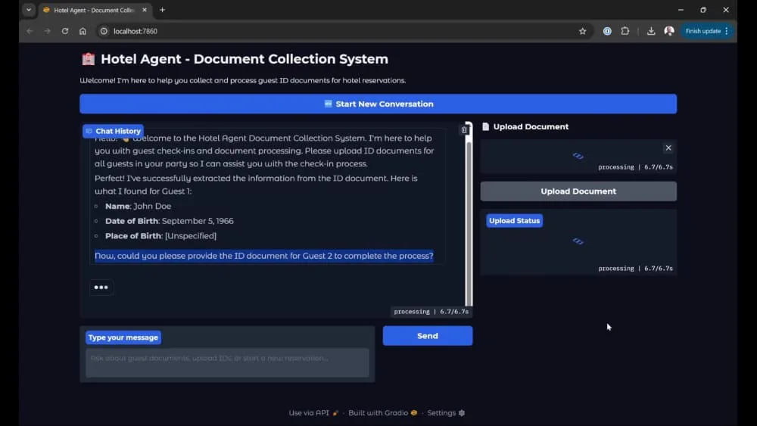Clear chat history with trash icon
The image size is (757, 426).
click(463, 130)
